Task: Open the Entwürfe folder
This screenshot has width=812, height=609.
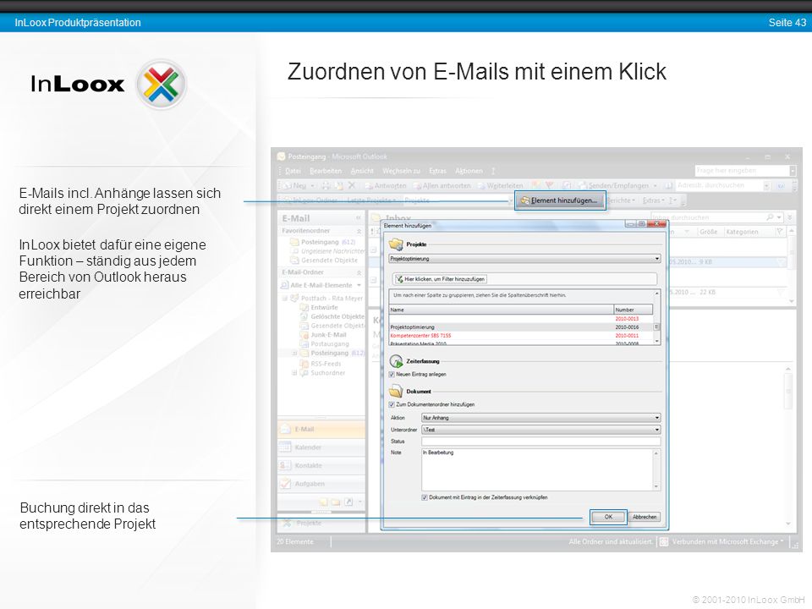Action: coord(320,307)
